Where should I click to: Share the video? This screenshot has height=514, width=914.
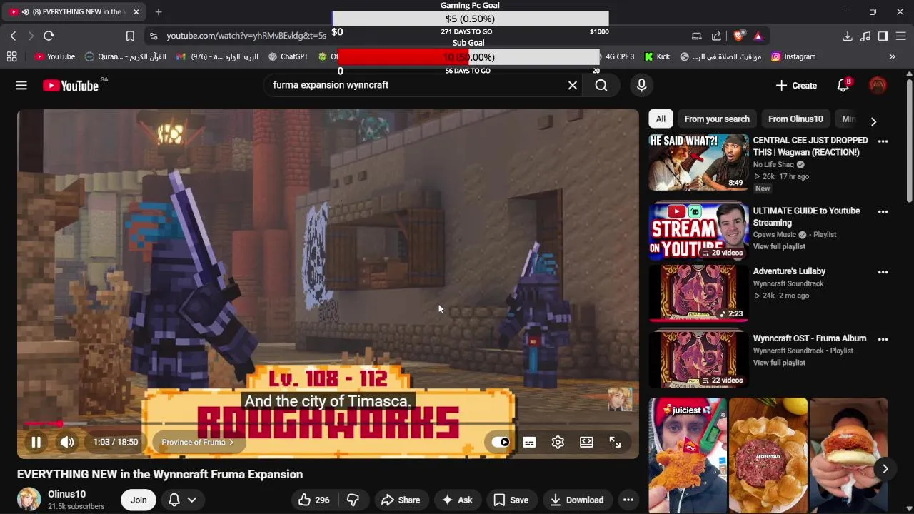pos(400,500)
